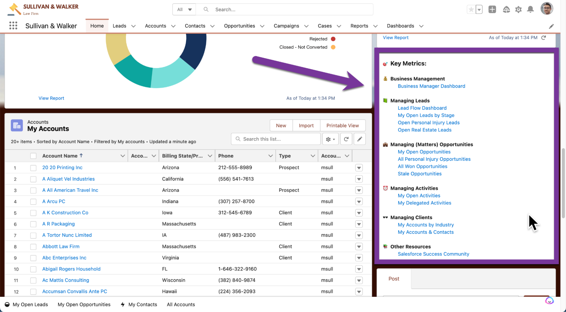Click the My Accounts building icon
Screen dimensions: 566x312
click(x=17, y=125)
